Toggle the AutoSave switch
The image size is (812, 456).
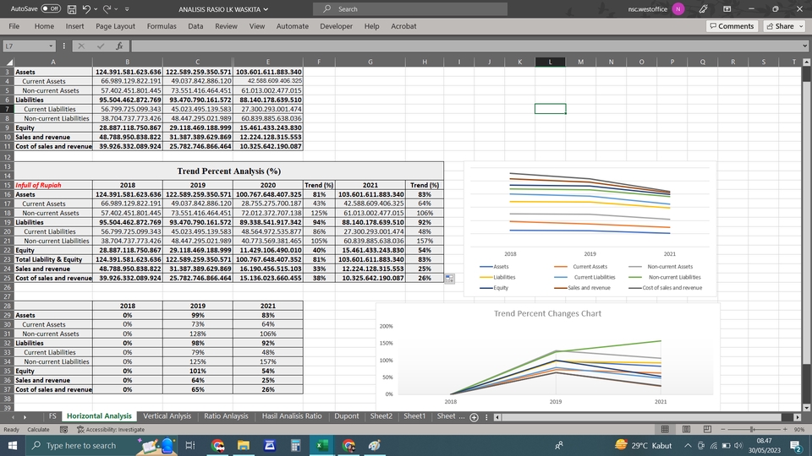point(51,8)
